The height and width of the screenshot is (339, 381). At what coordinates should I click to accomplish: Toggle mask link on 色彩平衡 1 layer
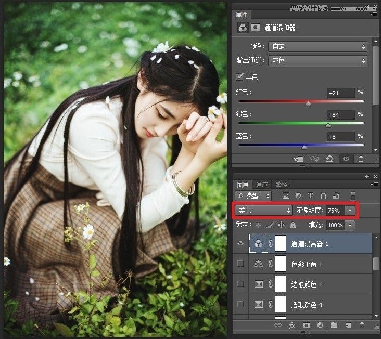(271, 264)
